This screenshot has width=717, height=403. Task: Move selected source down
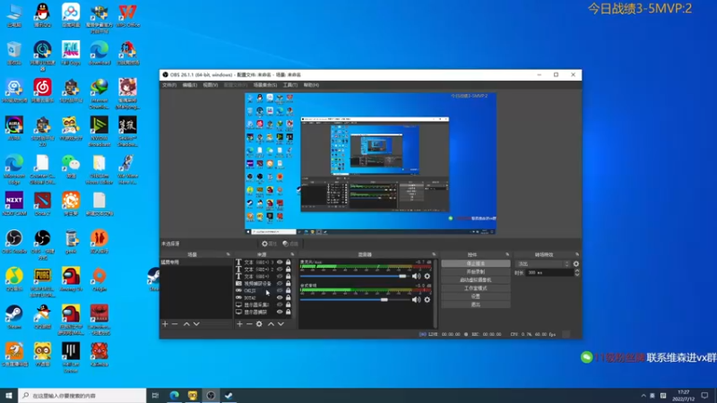point(281,324)
